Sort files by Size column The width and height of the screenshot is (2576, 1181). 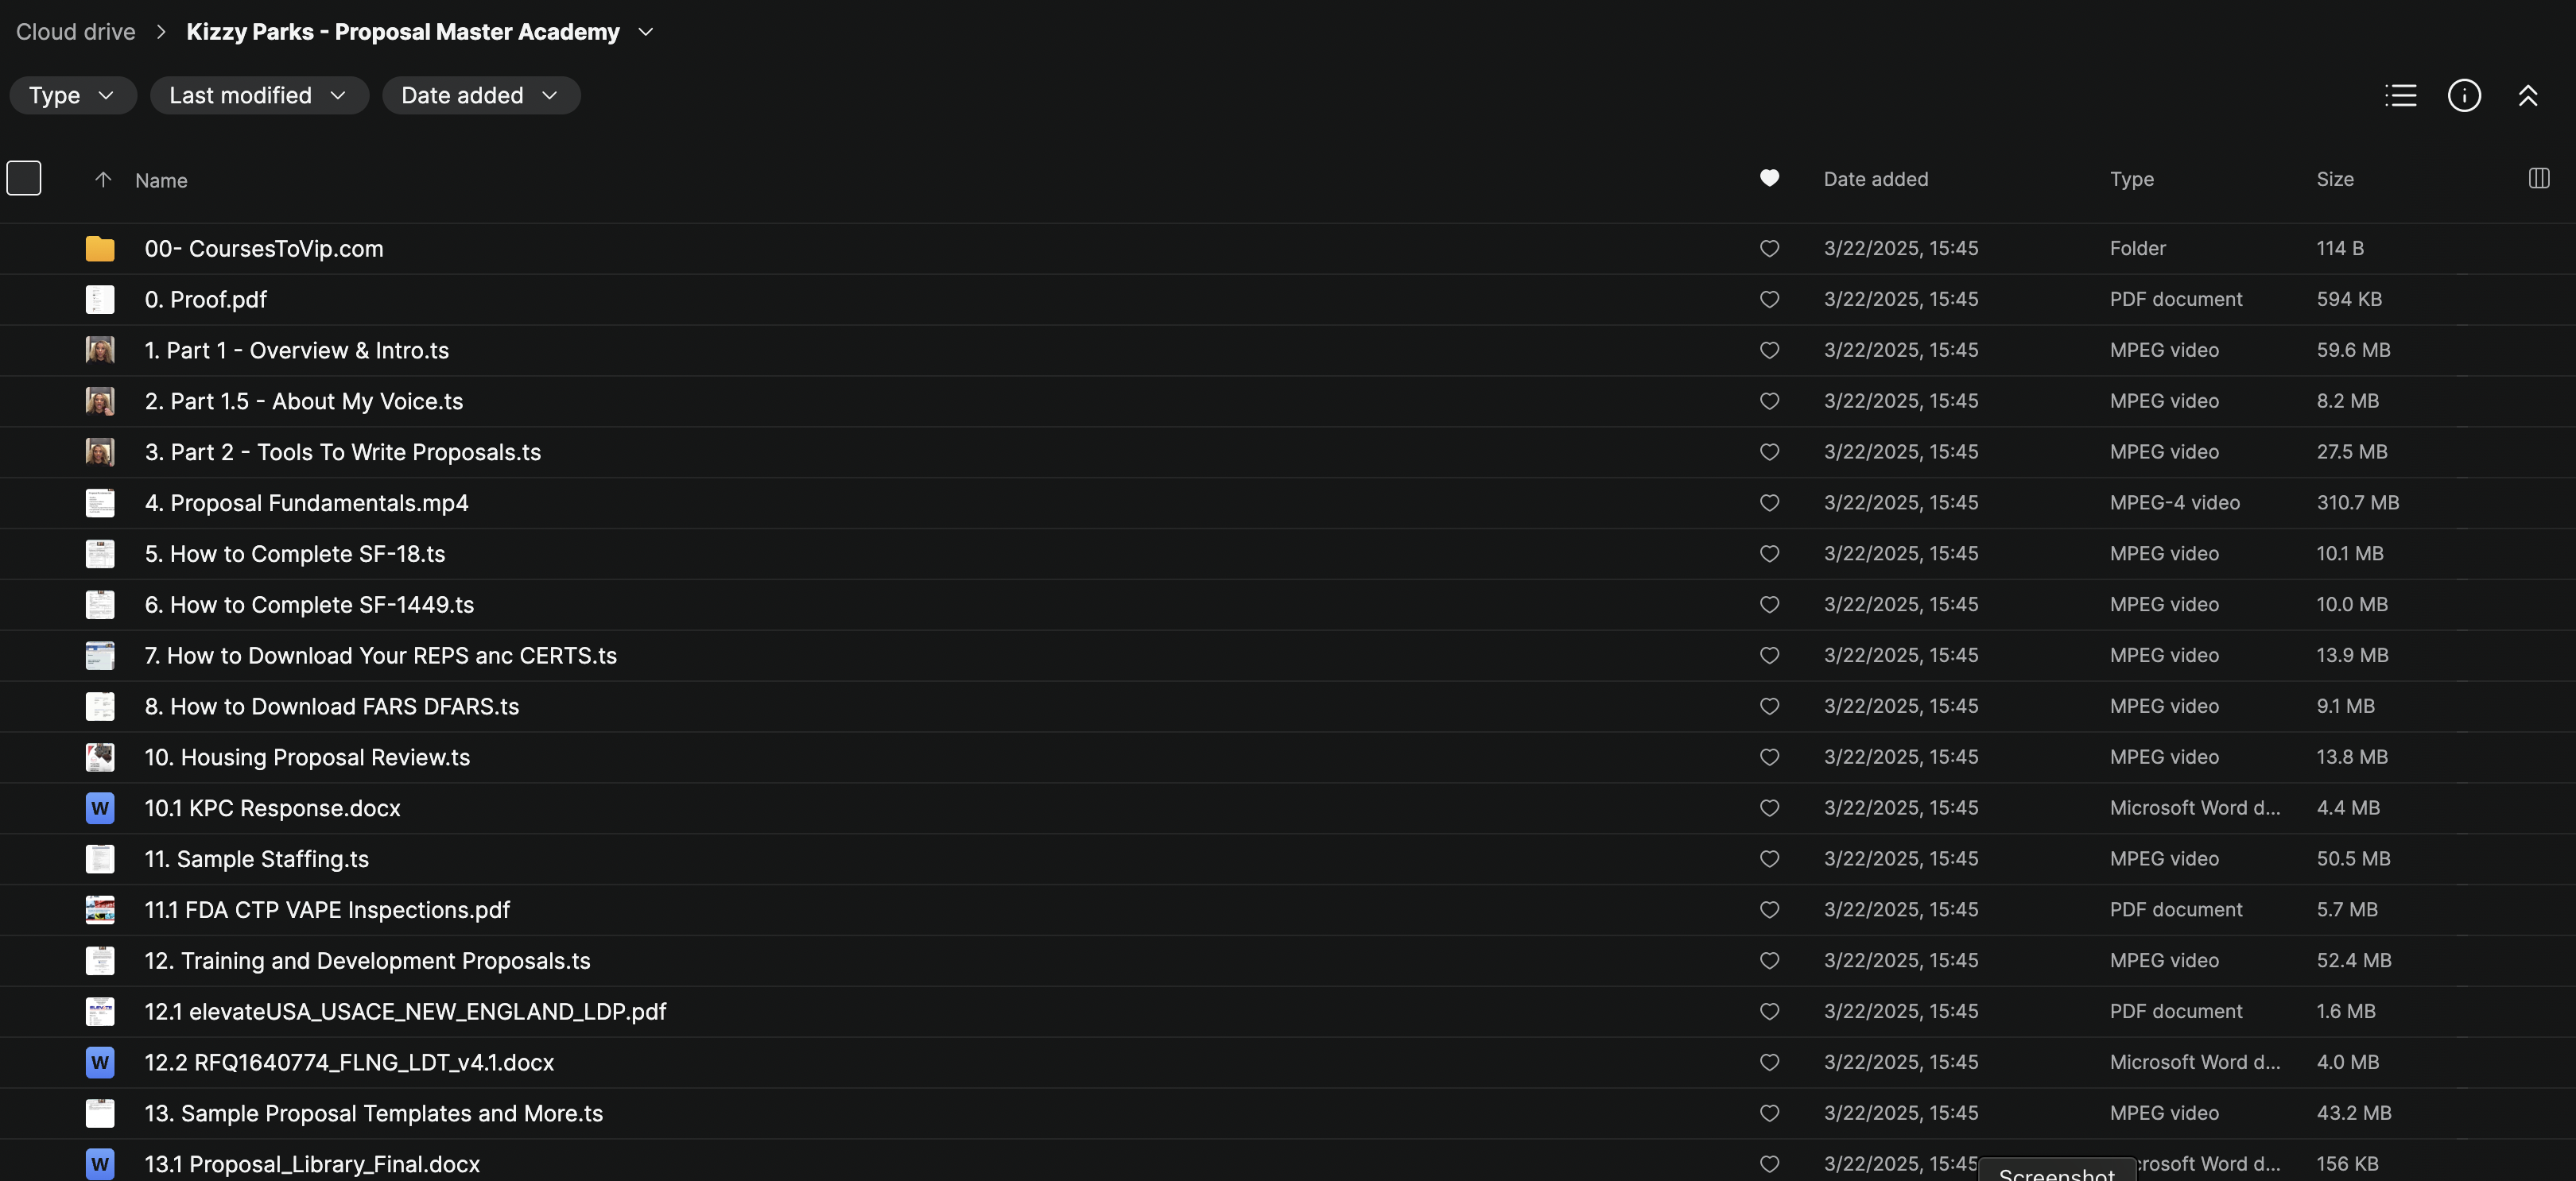pyautogui.click(x=2334, y=179)
